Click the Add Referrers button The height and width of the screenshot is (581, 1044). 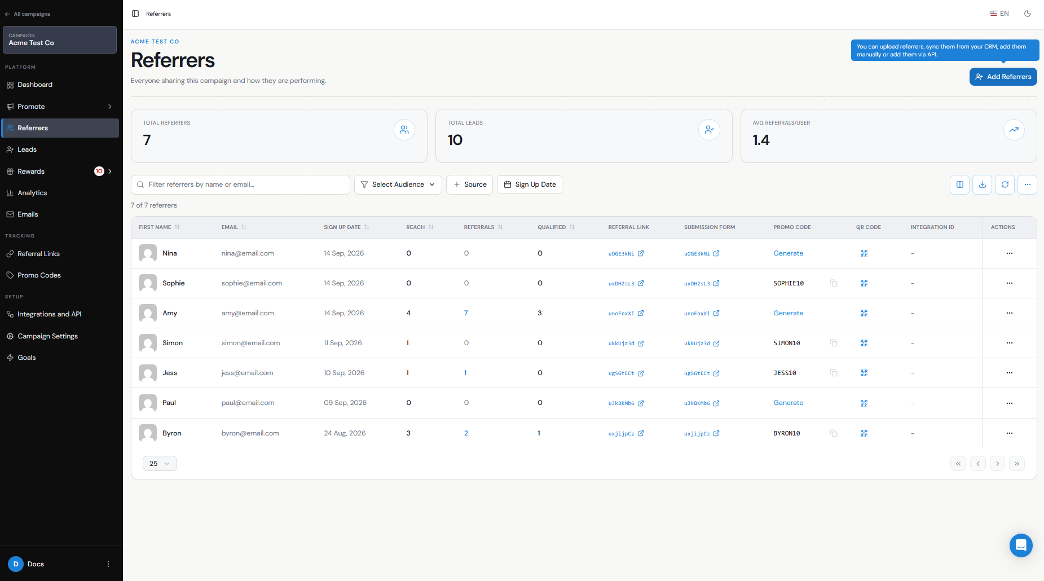coord(1003,77)
